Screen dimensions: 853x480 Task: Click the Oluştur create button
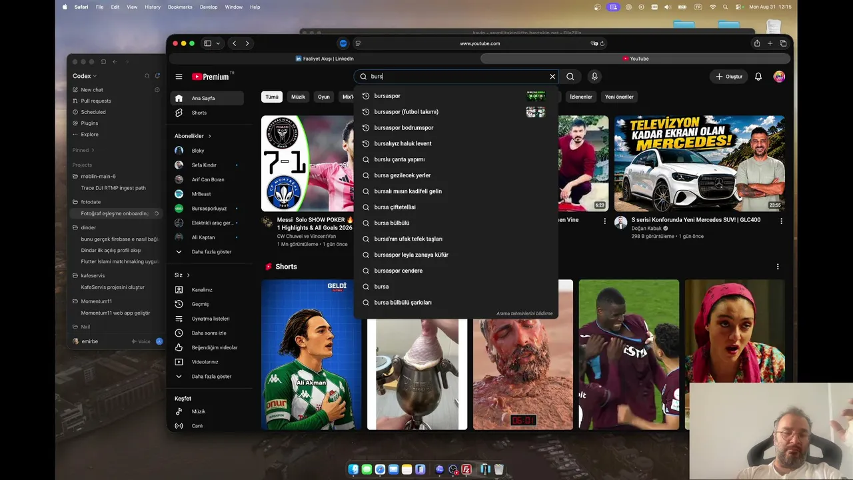729,77
